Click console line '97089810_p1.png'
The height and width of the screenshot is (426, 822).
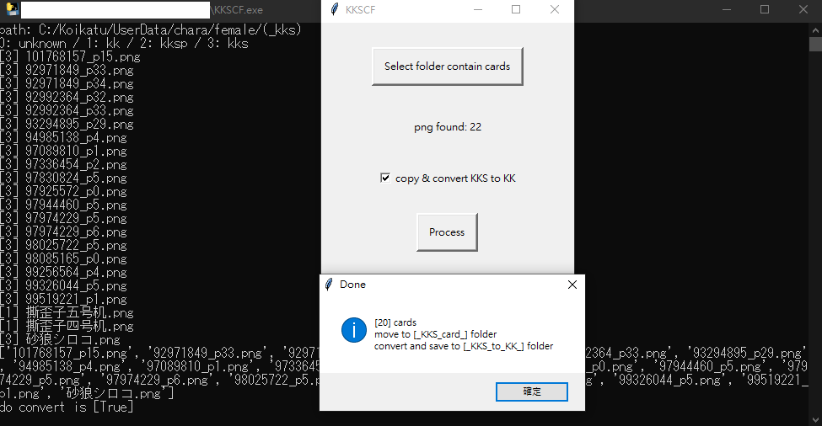click(76, 152)
